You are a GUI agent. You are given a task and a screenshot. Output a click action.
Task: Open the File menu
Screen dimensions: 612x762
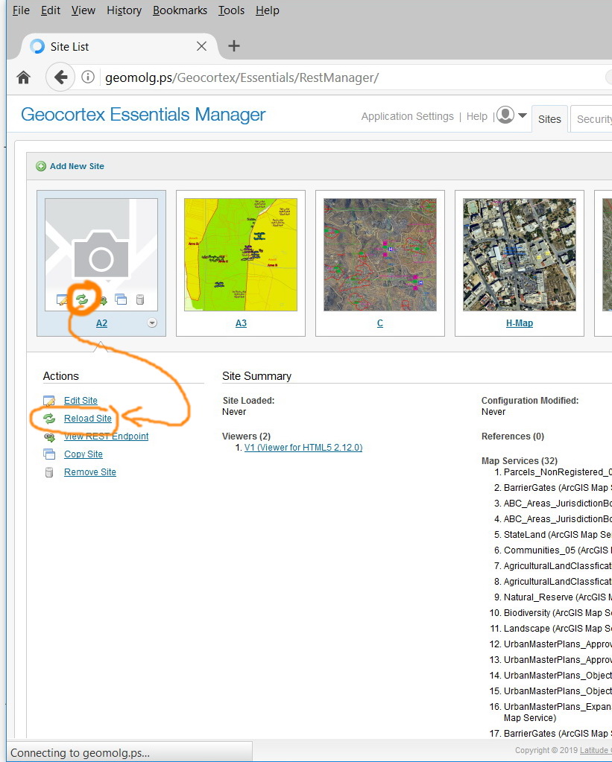(x=21, y=10)
